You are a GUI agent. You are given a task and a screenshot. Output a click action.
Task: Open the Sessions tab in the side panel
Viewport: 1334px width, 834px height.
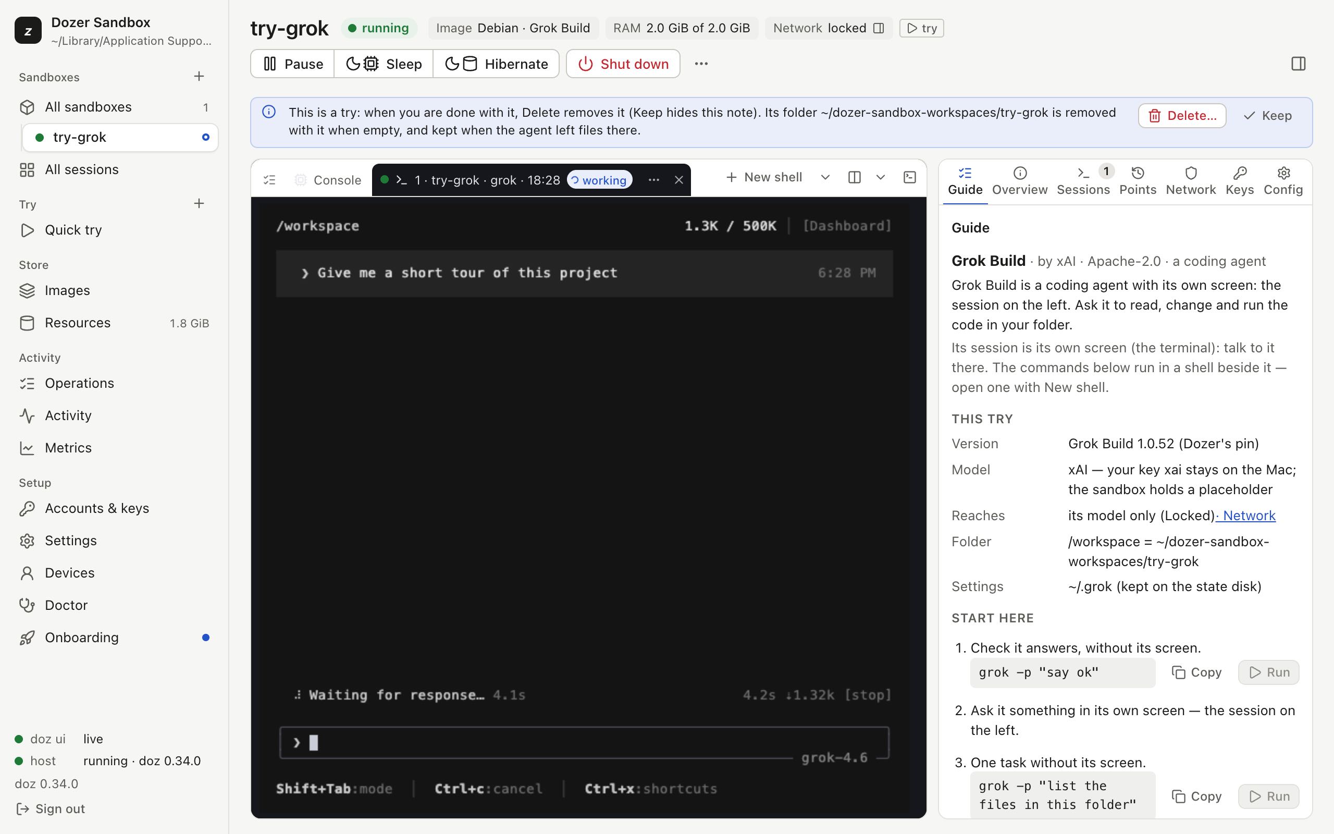point(1083,181)
